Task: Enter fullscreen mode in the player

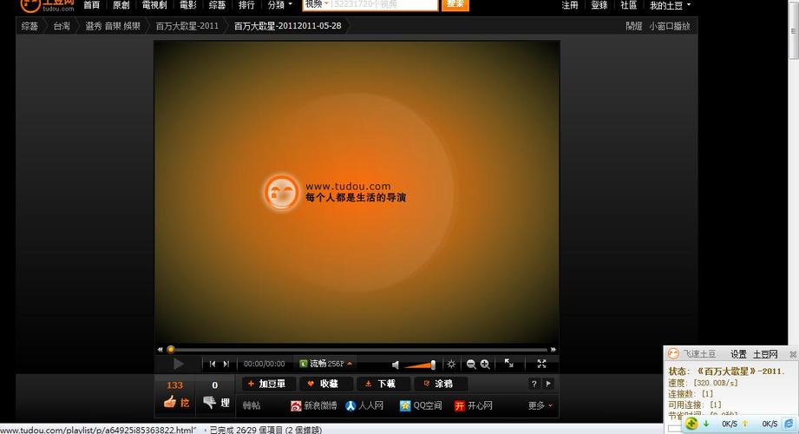Action: [541, 364]
